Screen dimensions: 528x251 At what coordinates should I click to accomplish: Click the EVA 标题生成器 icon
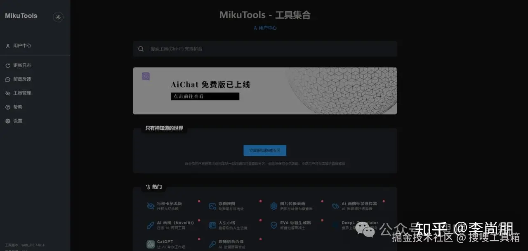(x=274, y=225)
